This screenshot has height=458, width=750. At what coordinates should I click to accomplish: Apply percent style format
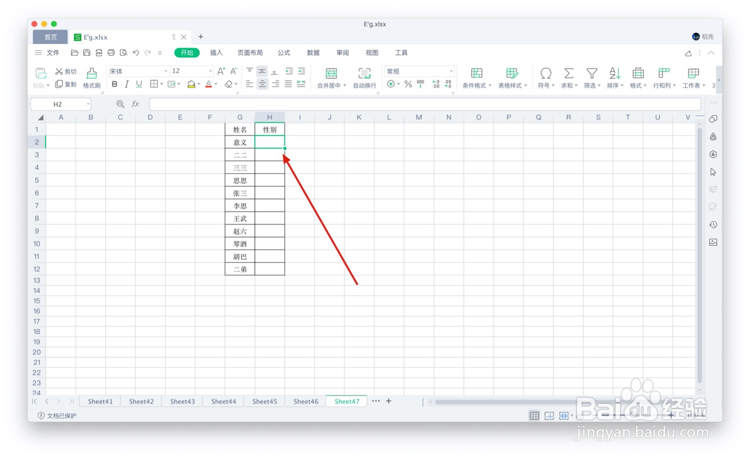408,84
